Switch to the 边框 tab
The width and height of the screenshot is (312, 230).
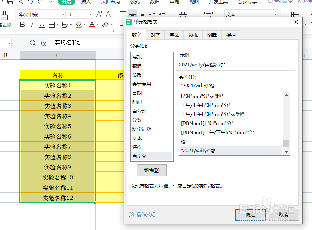[193, 35]
